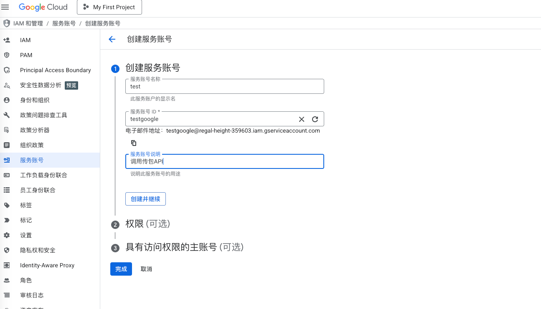This screenshot has height=309, width=541.
Task: Click the 服务账号 breadcrumb link
Action: coord(64,23)
